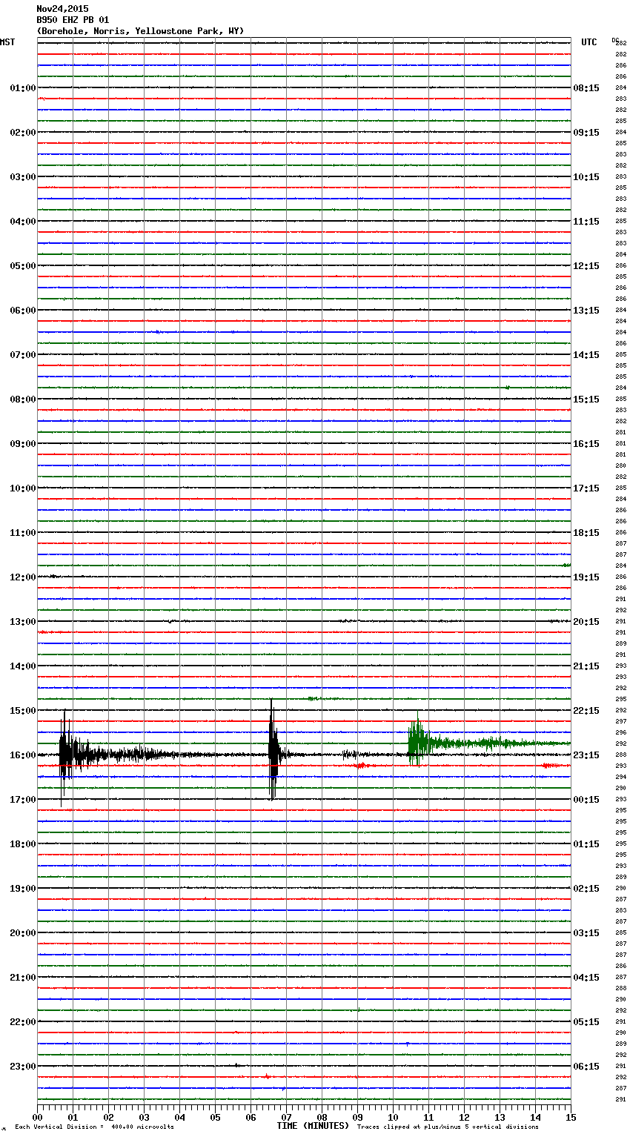Click the 07 minute tick label
This screenshot has width=630, height=1137.
click(286, 1117)
